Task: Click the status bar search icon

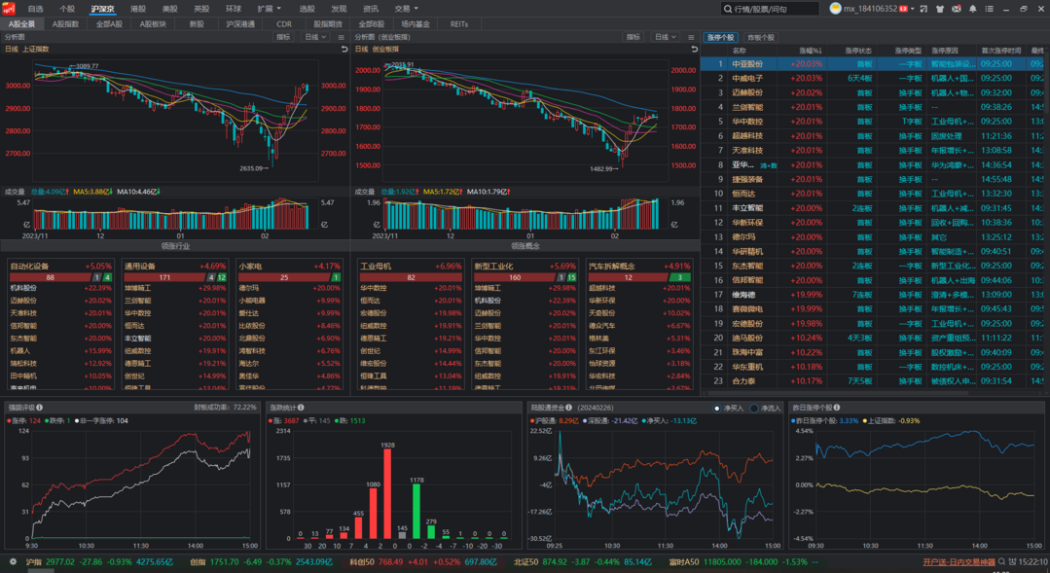Action: click(x=1001, y=561)
